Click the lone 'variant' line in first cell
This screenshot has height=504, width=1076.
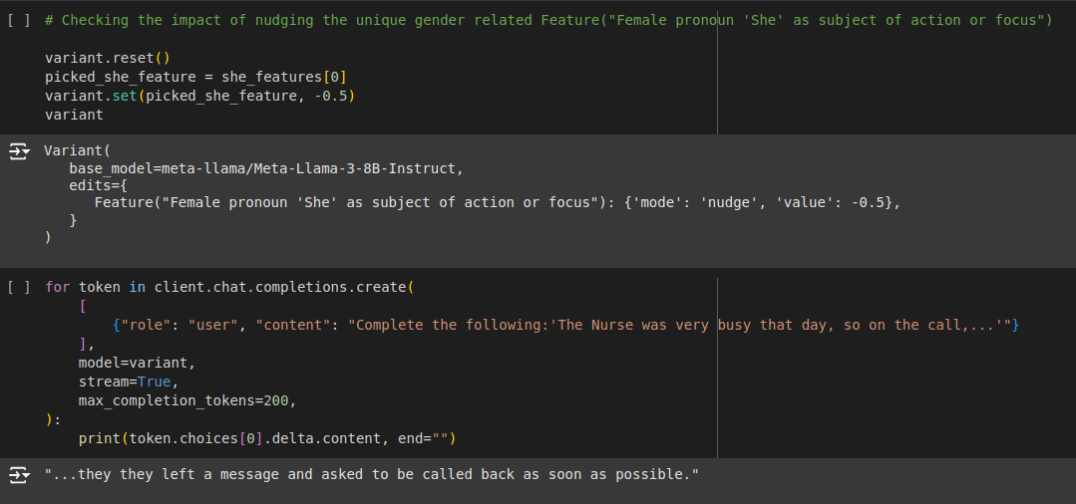tap(74, 115)
